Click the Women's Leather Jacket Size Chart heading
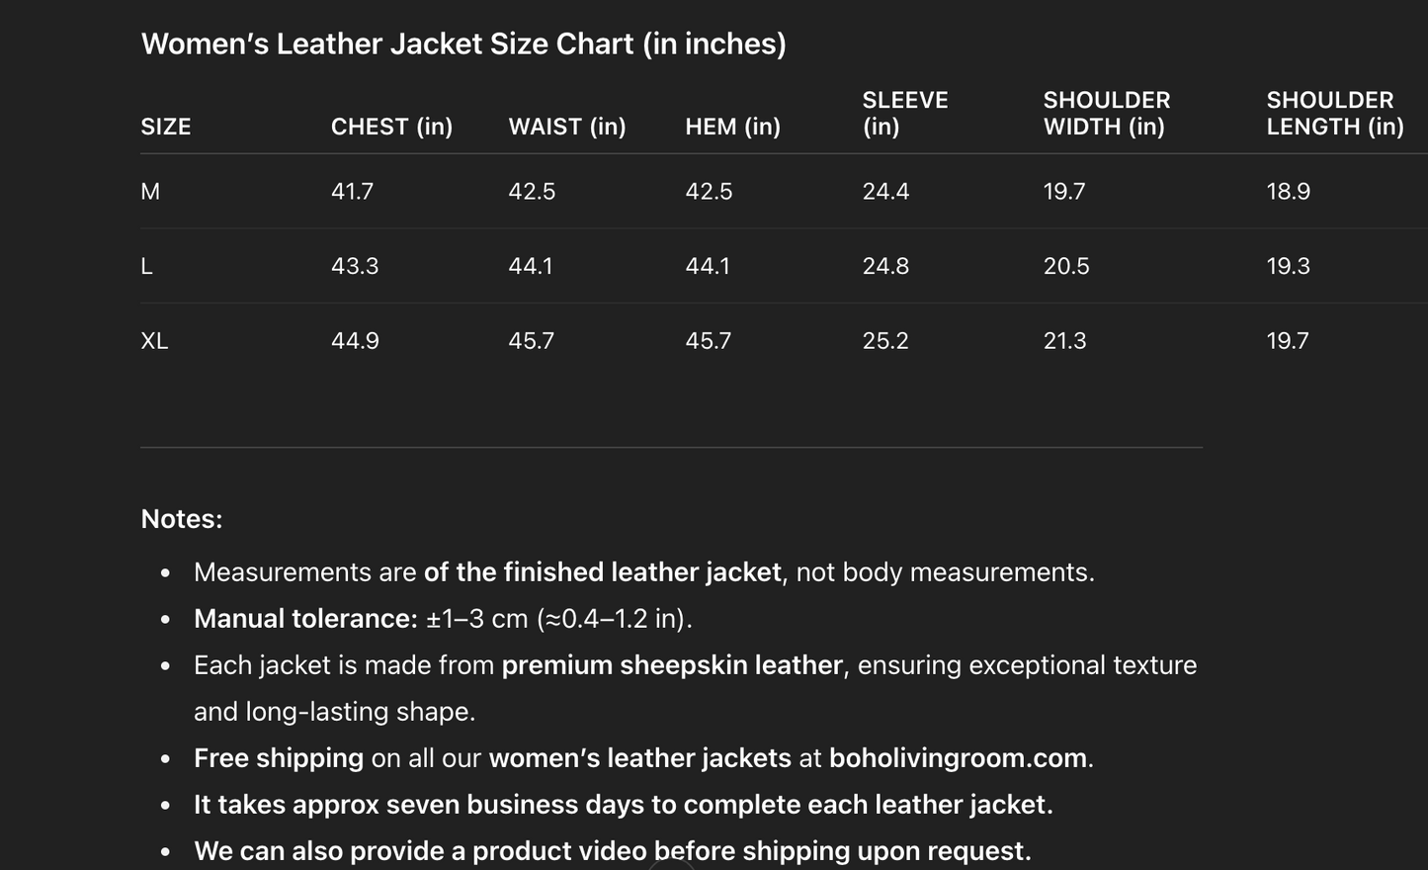The image size is (1428, 870). coord(463,44)
